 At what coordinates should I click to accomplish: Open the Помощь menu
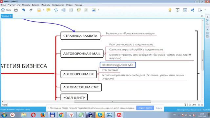[x=78, y=5]
